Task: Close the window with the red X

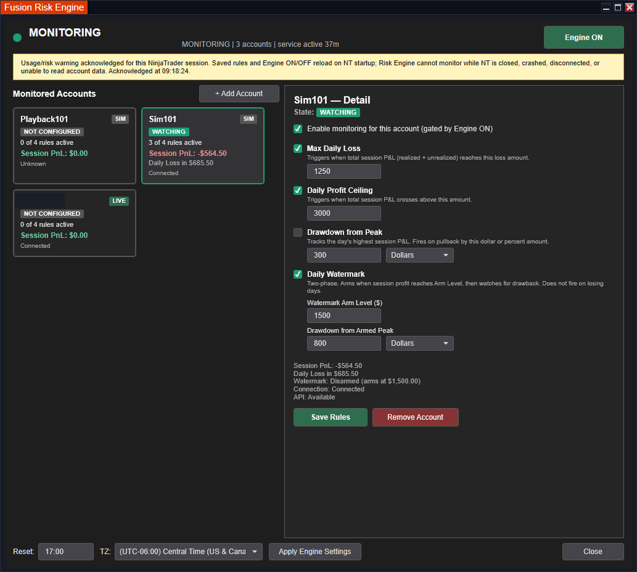Action: point(629,7)
